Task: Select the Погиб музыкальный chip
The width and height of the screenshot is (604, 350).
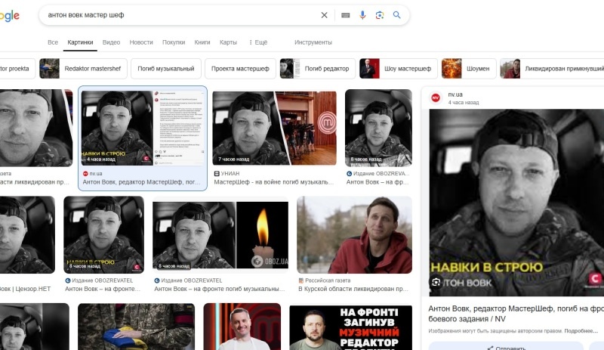Action: coord(166,69)
